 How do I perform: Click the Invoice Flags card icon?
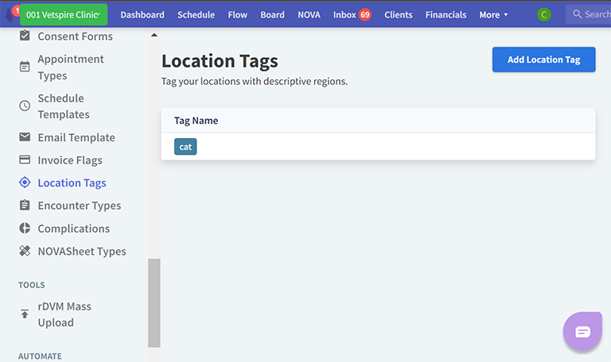coord(25,160)
